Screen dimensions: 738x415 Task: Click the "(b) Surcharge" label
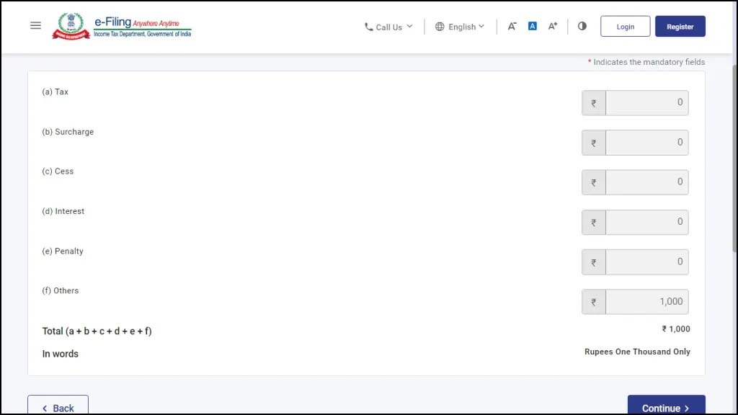pos(68,132)
